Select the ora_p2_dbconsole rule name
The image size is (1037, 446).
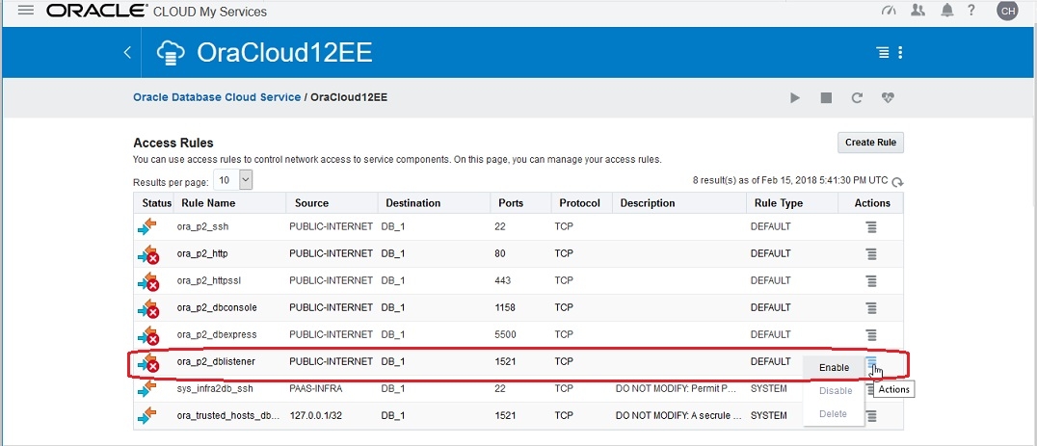pyautogui.click(x=217, y=308)
